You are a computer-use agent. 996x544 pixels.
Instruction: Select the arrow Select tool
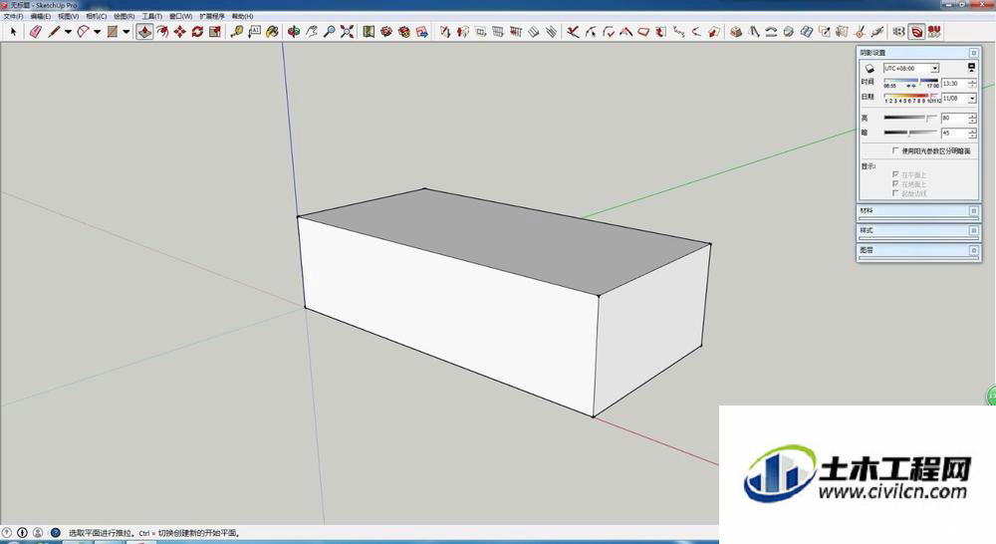tap(13, 31)
